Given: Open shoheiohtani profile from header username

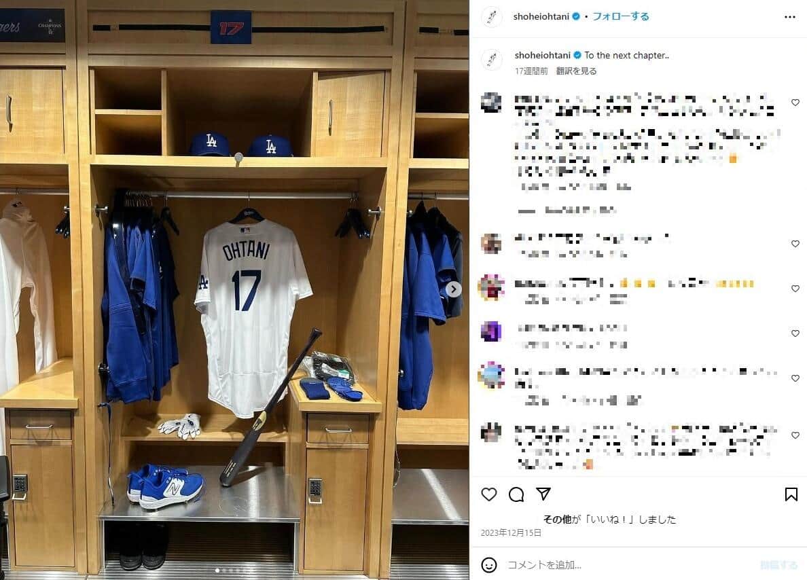Looking at the screenshot, I should pyautogui.click(x=541, y=16).
